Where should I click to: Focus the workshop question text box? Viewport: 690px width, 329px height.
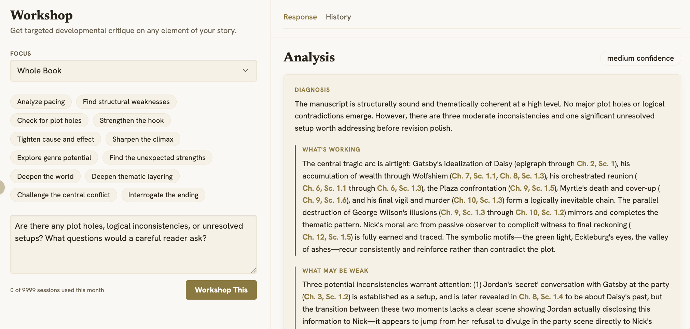pyautogui.click(x=134, y=244)
